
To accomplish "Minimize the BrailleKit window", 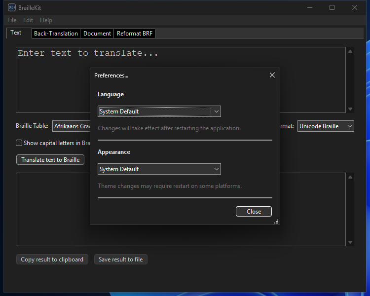I will 310,7.
